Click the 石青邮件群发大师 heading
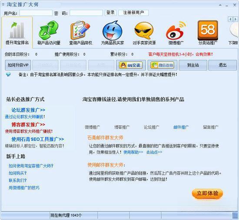This screenshot has width=239, height=220. point(105,138)
